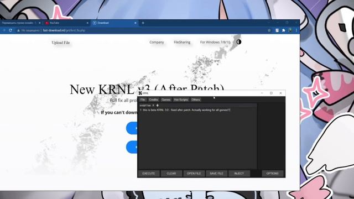Toggle the page dark mode contrast icon
This screenshot has height=199, width=354.
[x=238, y=42]
